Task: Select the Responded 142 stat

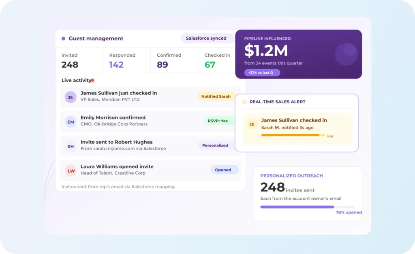Action: click(127, 61)
